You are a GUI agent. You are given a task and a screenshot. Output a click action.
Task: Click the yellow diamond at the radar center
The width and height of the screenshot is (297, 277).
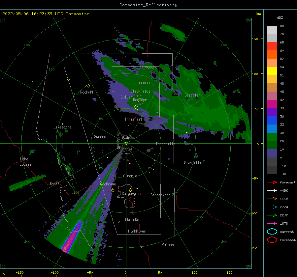click(x=126, y=143)
